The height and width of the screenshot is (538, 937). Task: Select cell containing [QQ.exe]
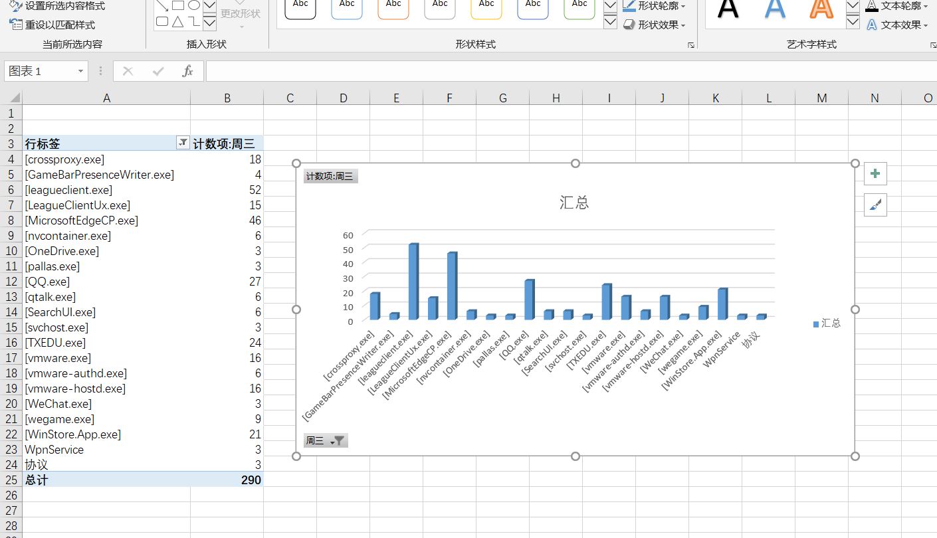(x=106, y=282)
